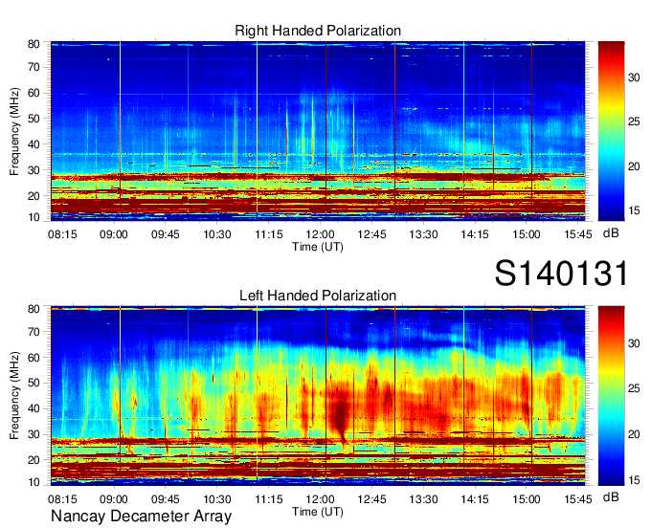This screenshot has width=651, height=528.
Task: Click 15:45 time tick on Left Handed plot
Action: pyautogui.click(x=578, y=499)
